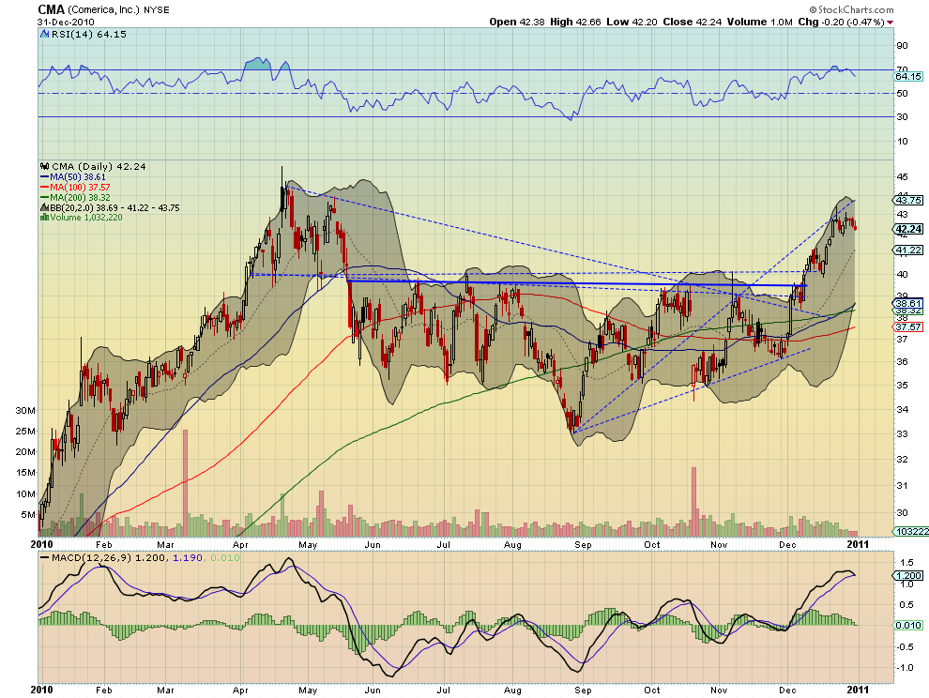Click the 'CMA (Daily) 42.24' legend entry
The height and width of the screenshot is (698, 929).
tap(99, 166)
